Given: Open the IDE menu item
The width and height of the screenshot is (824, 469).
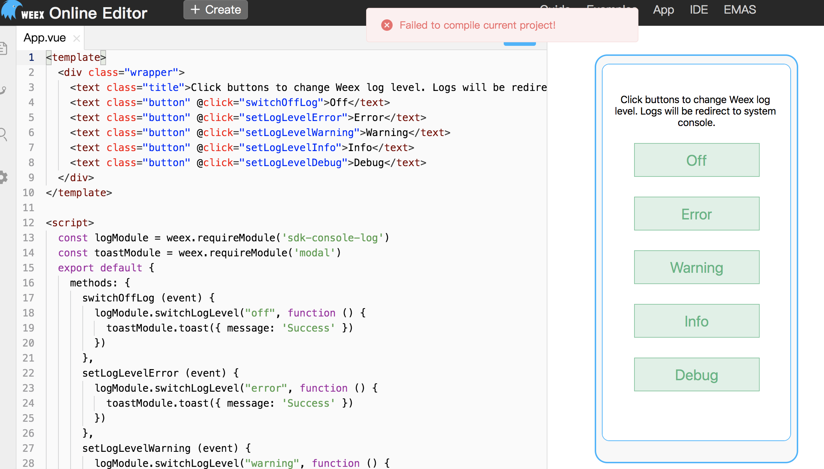Looking at the screenshot, I should click(x=699, y=10).
